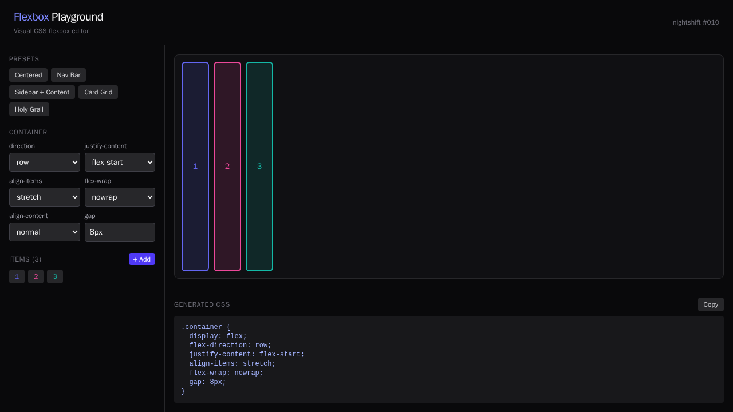This screenshot has height=412, width=733.
Task: Click flex item 2 in the preview
Action: click(x=227, y=167)
